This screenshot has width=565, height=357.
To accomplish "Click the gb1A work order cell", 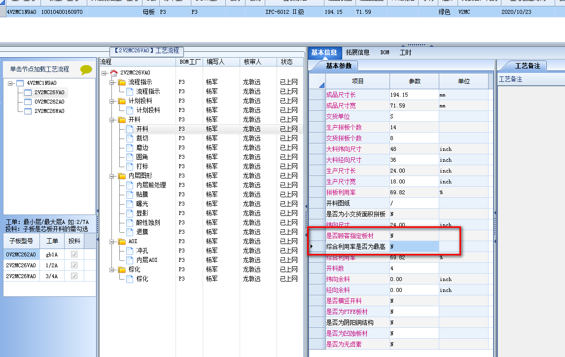I will (52, 254).
